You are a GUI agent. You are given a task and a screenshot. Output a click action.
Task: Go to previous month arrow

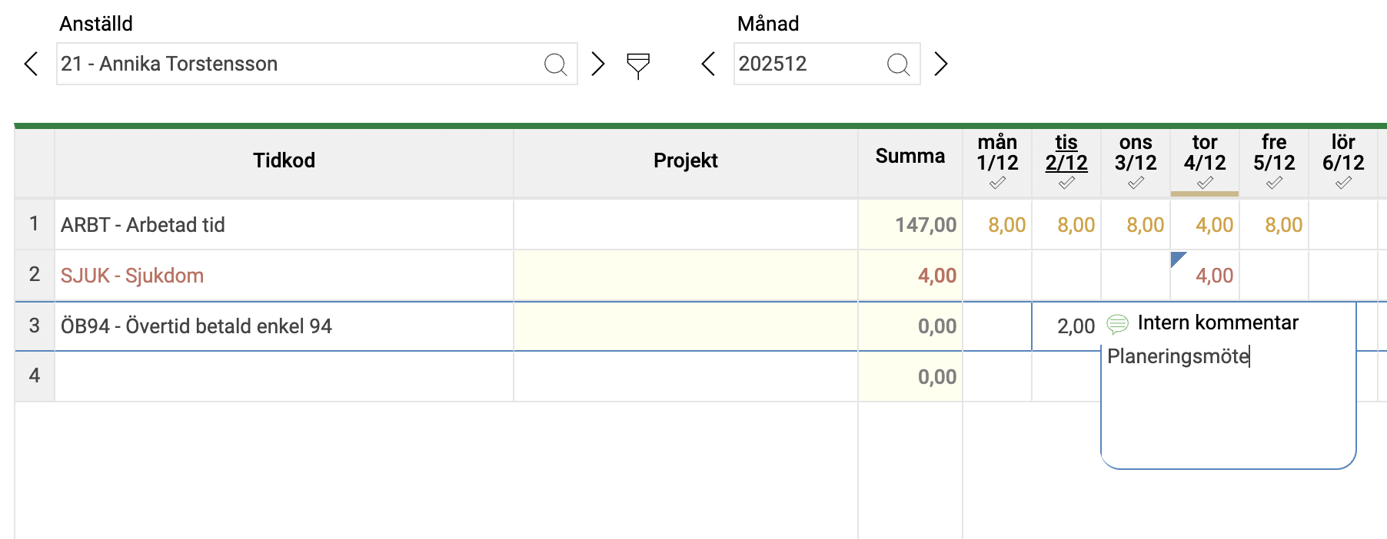[708, 64]
